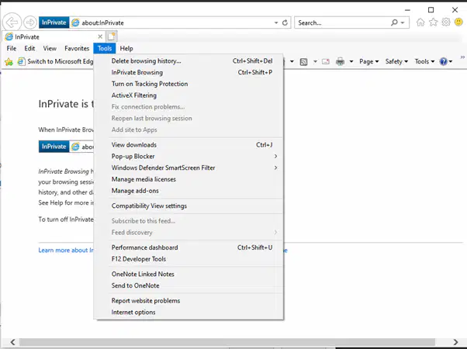467x349 pixels.
Task: Expand the command bar overflow chevrons
Action: click(462, 57)
